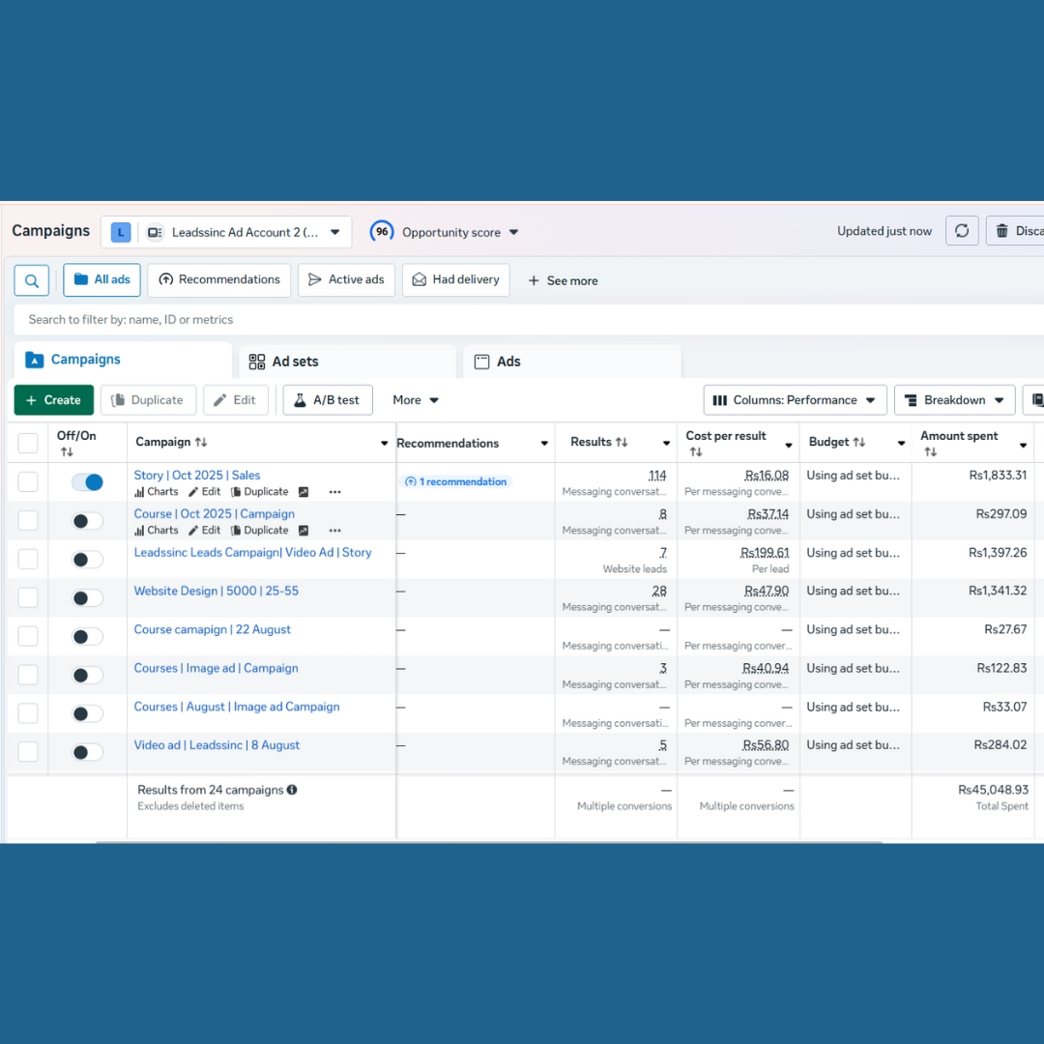The height and width of the screenshot is (1044, 1044).
Task: Enable the Website Design campaign toggle
Action: pyautogui.click(x=87, y=598)
